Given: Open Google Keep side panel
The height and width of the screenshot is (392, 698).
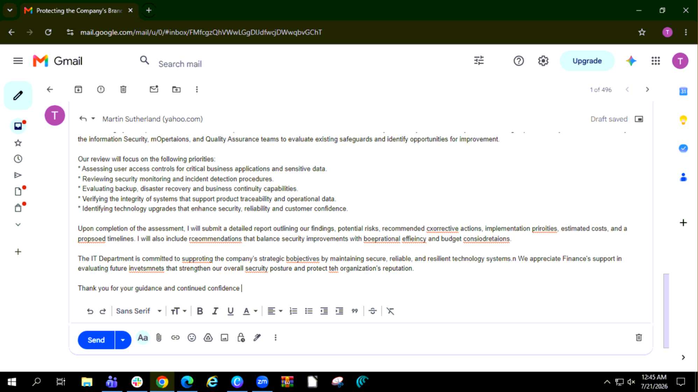Looking at the screenshot, I should coord(683,120).
